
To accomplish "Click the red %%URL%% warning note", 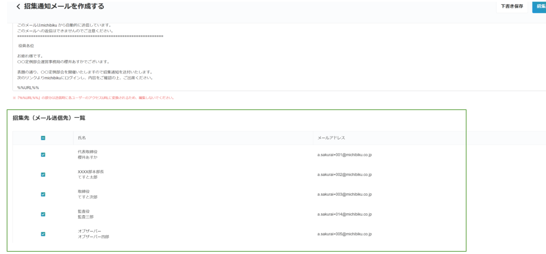I will coord(94,98).
